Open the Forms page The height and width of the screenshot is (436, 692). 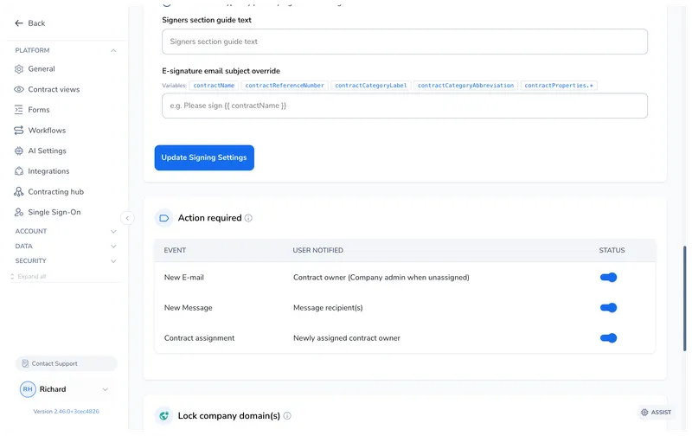point(39,110)
